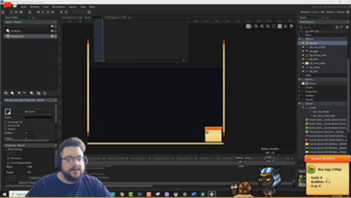
Task: Hide the Instances layer with its eye icon
Action: [52, 31]
